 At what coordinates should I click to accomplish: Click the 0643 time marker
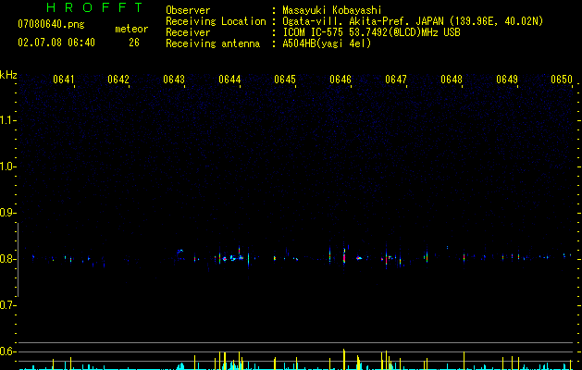pos(174,80)
